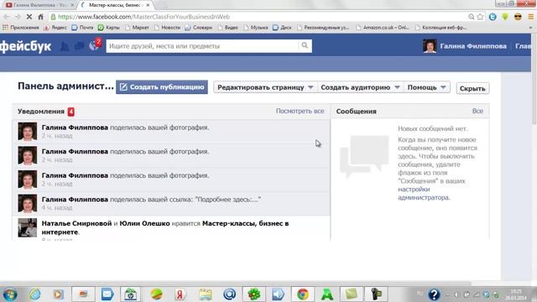Screen dimensions: 537x302
Task: Click Уведомления heading with badge 4
Action: pos(46,112)
